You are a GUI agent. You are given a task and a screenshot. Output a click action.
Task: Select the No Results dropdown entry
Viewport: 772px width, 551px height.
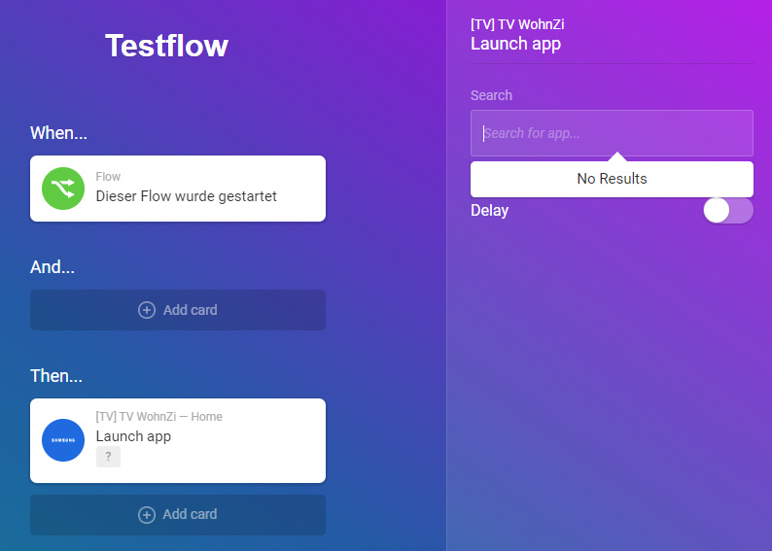click(x=612, y=179)
